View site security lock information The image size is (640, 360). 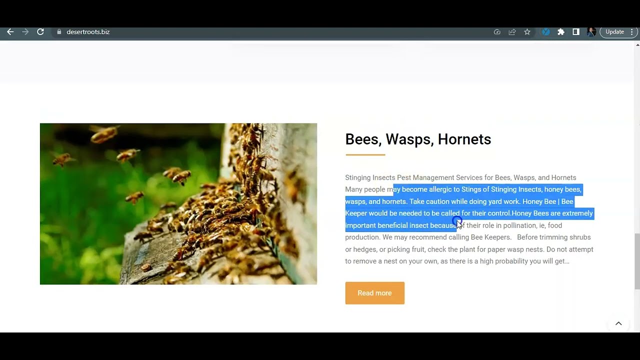coord(59,32)
